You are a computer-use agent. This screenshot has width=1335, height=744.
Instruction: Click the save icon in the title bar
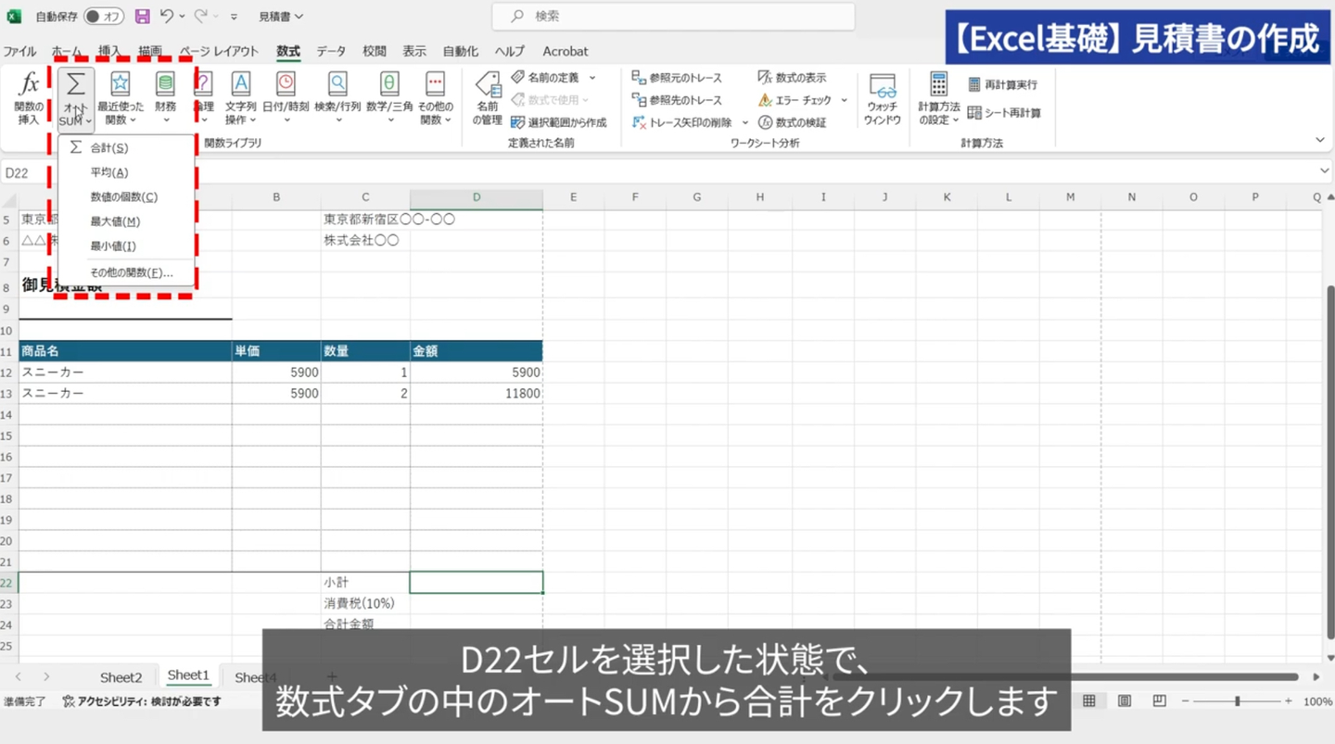142,17
